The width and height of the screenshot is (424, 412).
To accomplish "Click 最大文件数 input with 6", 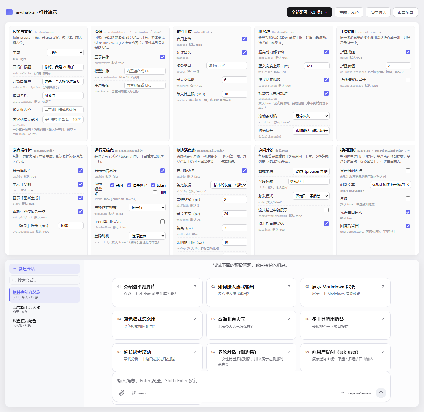I will click(x=235, y=80).
